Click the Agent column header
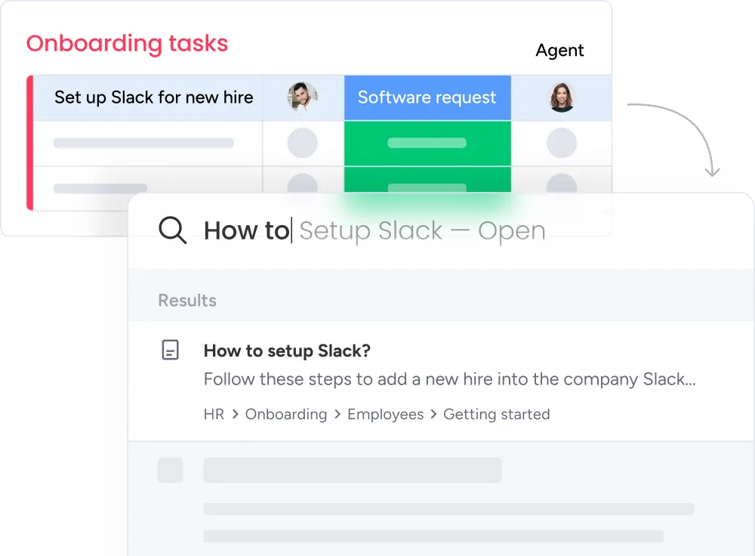This screenshot has height=556, width=755. point(560,50)
